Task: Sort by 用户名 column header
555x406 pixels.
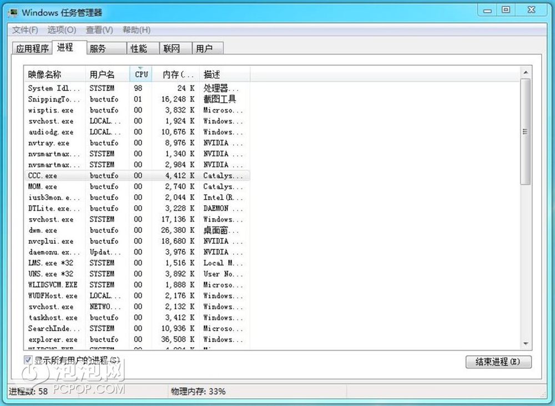Action: [x=107, y=74]
